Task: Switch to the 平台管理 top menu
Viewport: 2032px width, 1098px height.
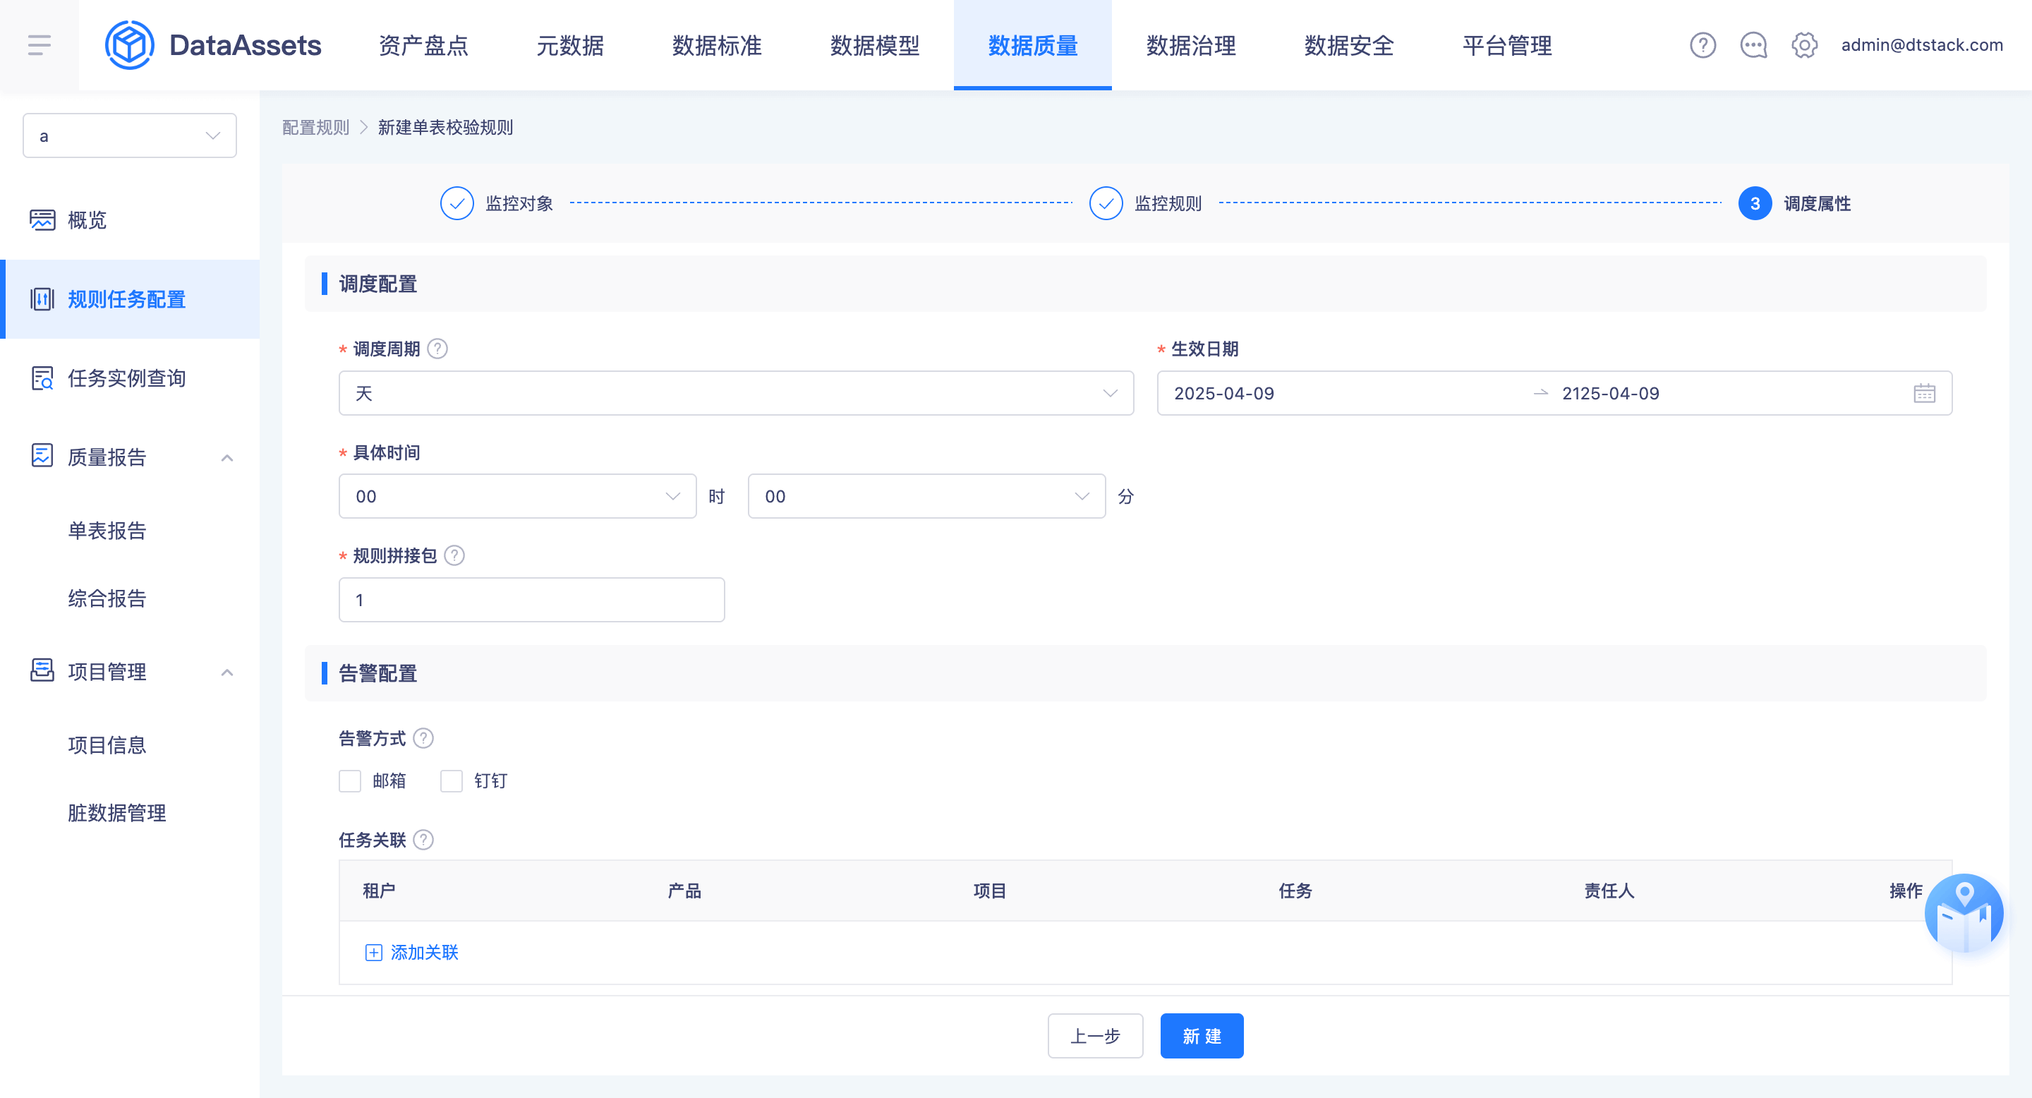Action: point(1508,45)
